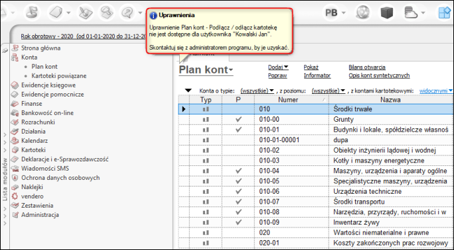Click the help question bubble toolbar icon

click(x=127, y=13)
